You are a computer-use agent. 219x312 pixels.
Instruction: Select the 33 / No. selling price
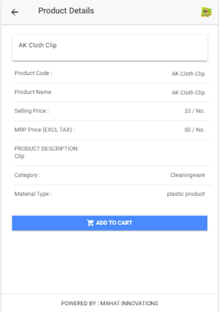pyautogui.click(x=194, y=111)
